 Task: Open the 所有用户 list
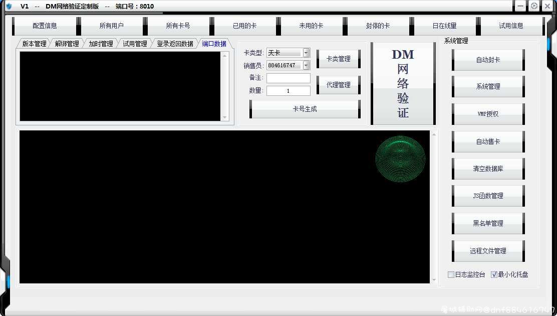[112, 26]
